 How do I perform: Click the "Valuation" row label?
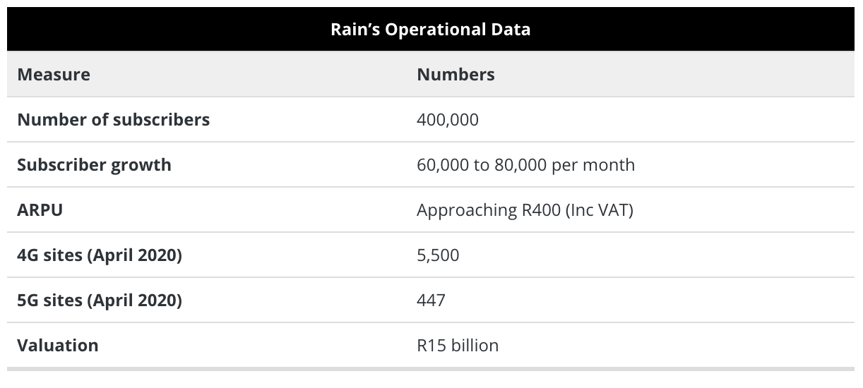(x=58, y=345)
